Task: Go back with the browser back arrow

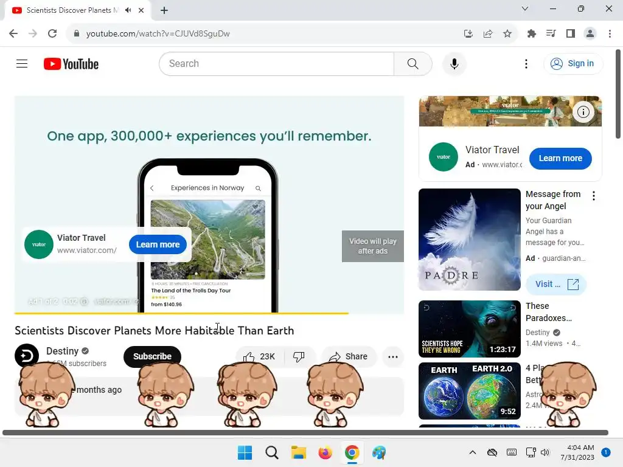Action: 13,33
